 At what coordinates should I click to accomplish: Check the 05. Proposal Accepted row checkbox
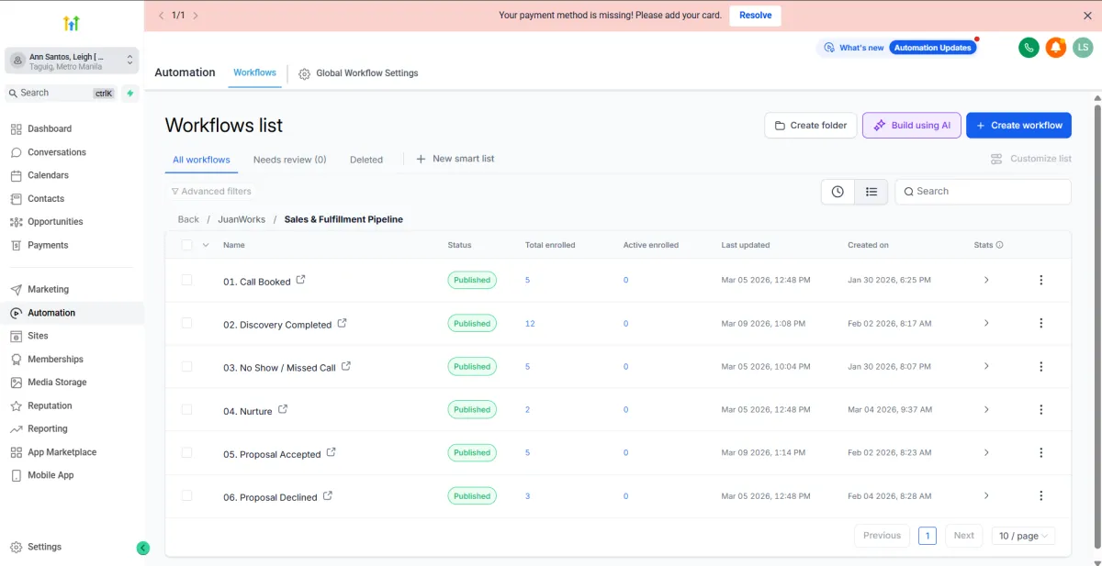point(187,452)
